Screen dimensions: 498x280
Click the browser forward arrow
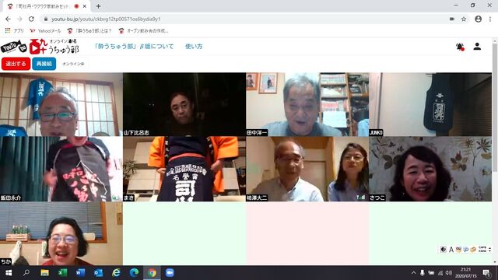pos(19,19)
